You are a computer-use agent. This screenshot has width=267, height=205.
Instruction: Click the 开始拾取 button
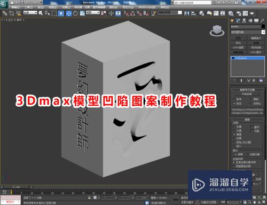coord(247,94)
